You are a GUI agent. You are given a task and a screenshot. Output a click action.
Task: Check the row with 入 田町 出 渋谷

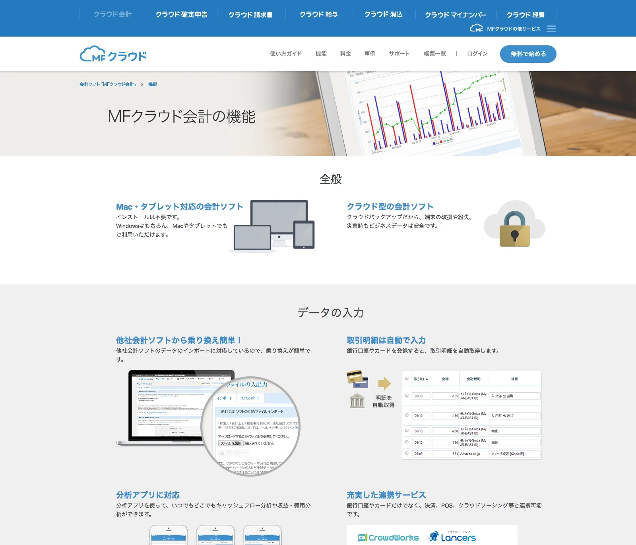(x=407, y=415)
